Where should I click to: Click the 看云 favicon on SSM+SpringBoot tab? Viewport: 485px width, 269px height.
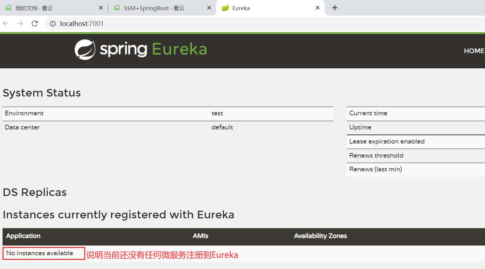tap(117, 8)
